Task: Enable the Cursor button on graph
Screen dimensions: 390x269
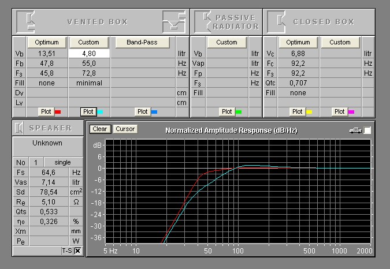Action: [125, 129]
